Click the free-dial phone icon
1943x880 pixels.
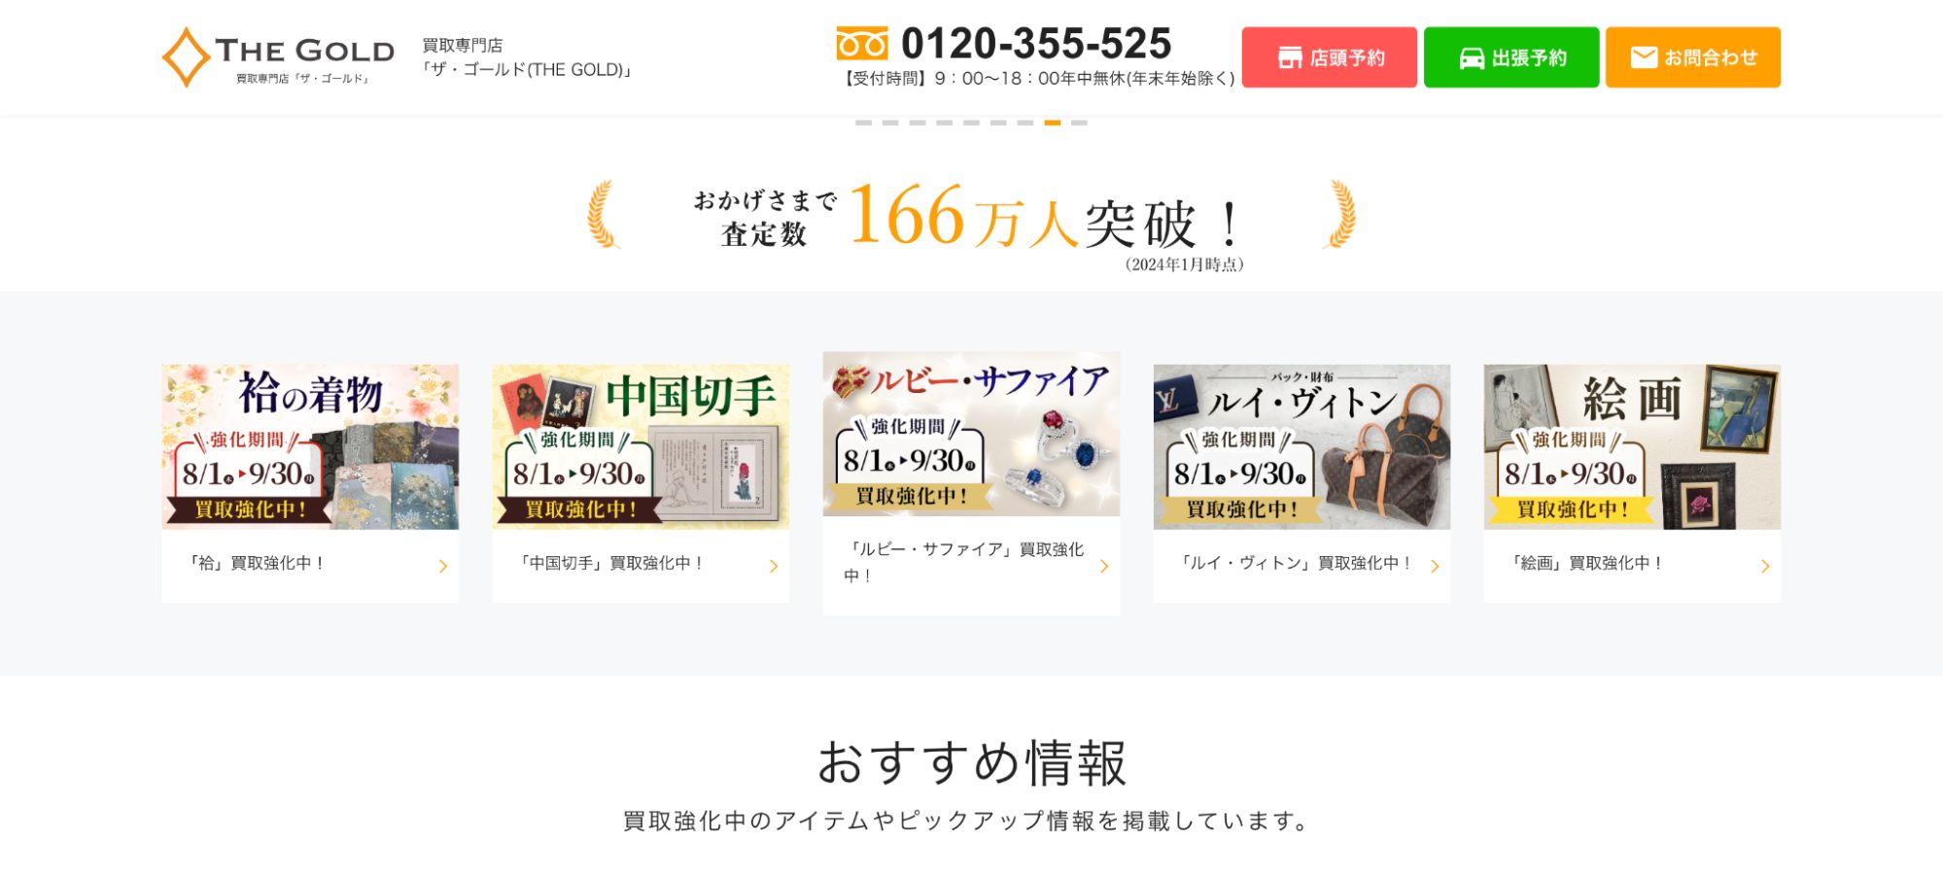(862, 44)
